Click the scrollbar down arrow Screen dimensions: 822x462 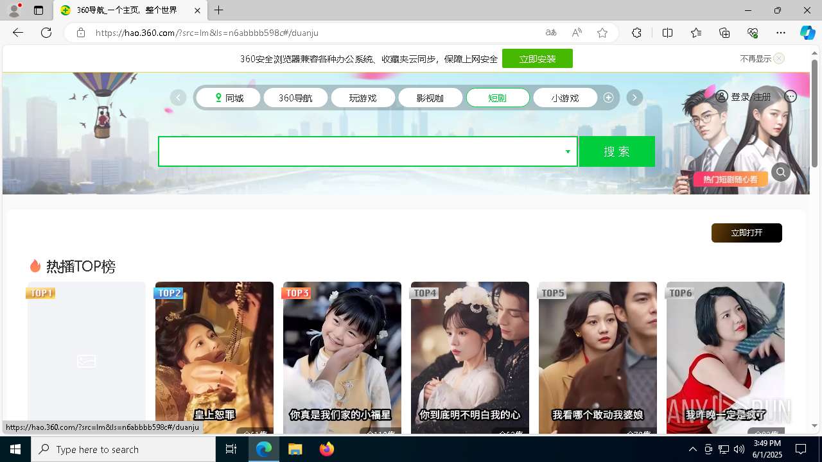click(815, 426)
